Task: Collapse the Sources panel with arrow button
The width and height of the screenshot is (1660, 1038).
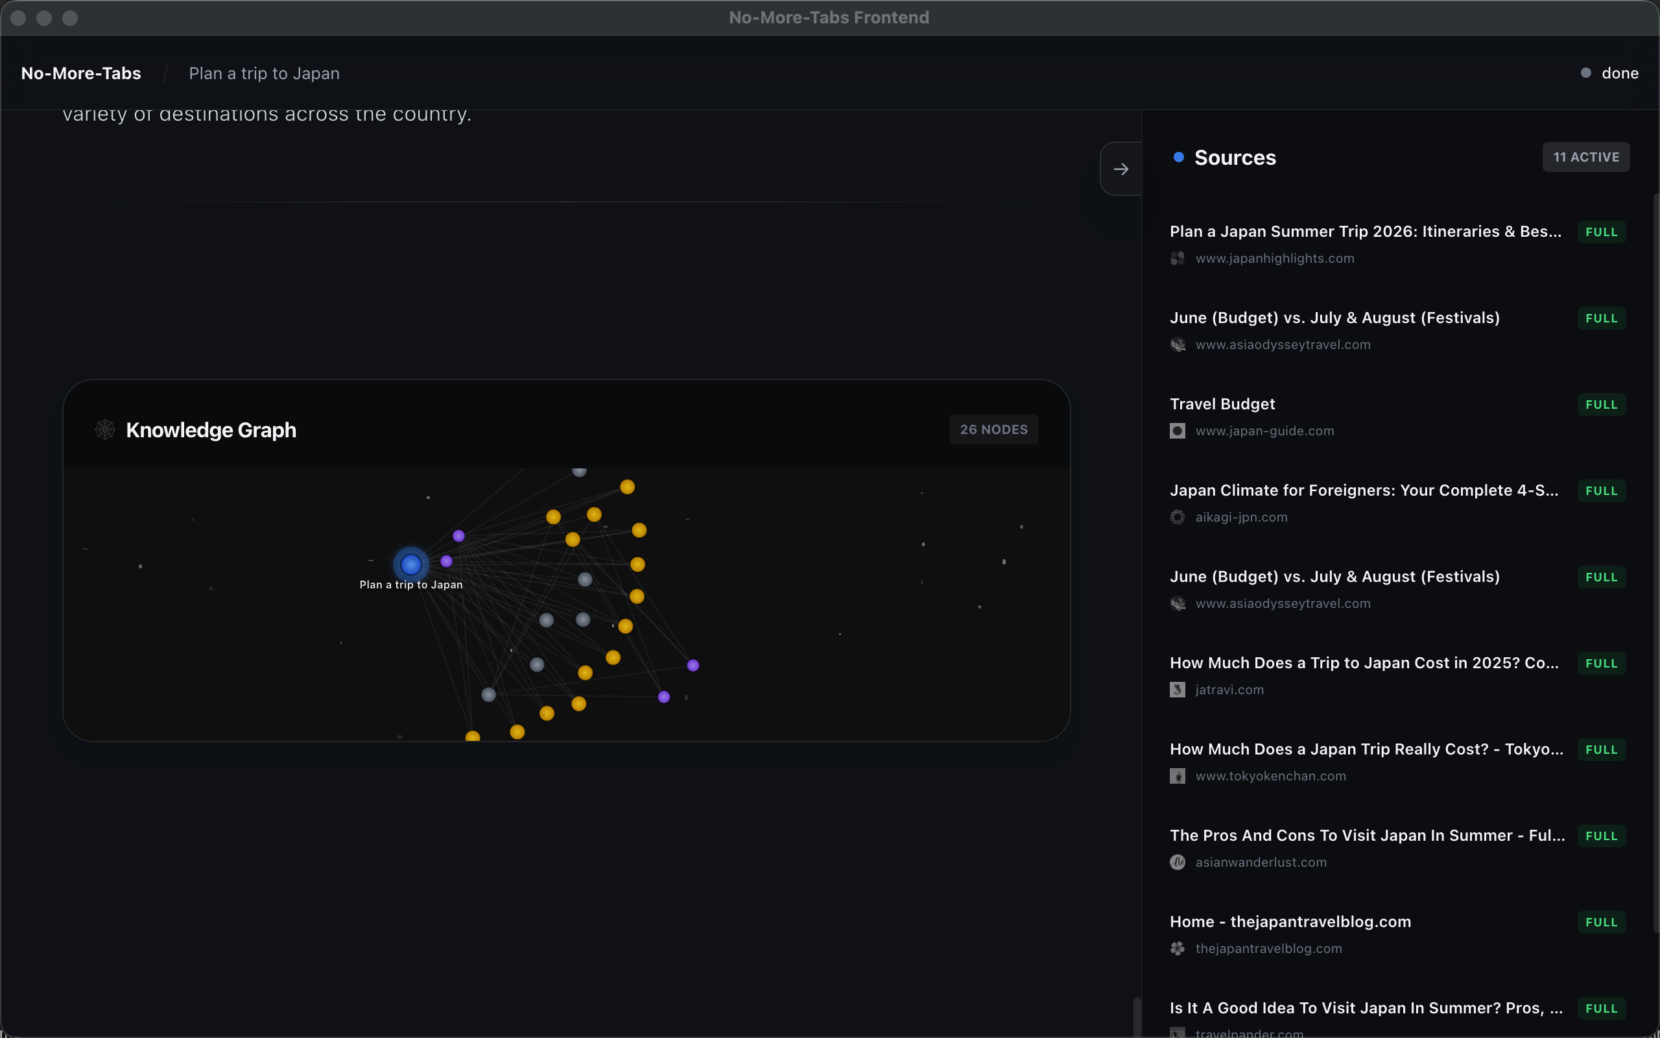Action: tap(1121, 169)
